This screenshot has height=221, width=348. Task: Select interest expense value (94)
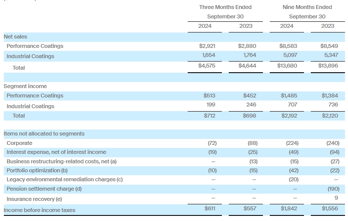tap(334, 152)
